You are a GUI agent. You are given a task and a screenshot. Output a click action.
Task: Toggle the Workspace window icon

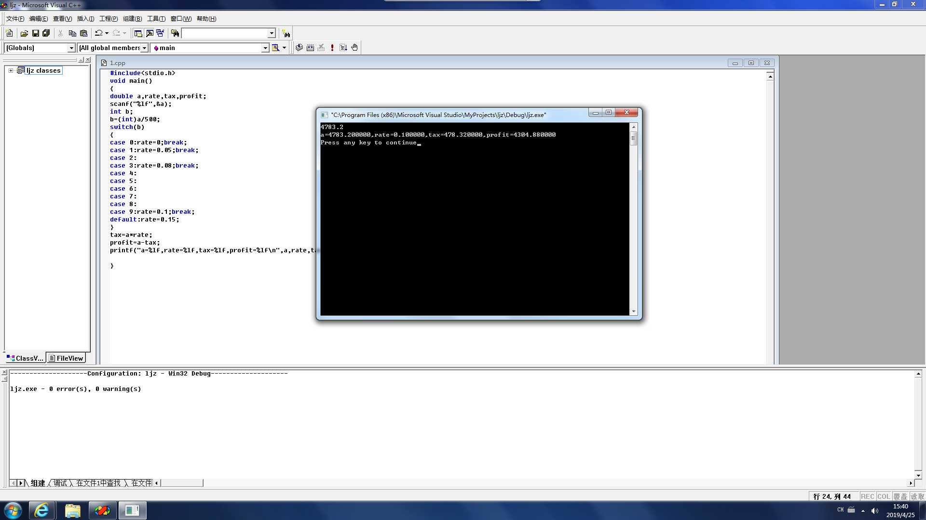click(x=138, y=33)
